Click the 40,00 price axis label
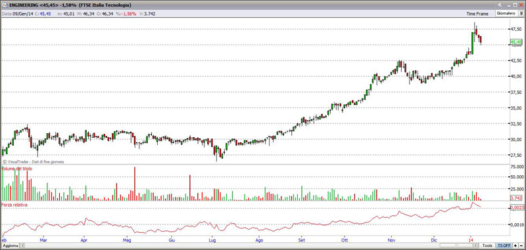The image size is (526, 250). tap(516, 76)
